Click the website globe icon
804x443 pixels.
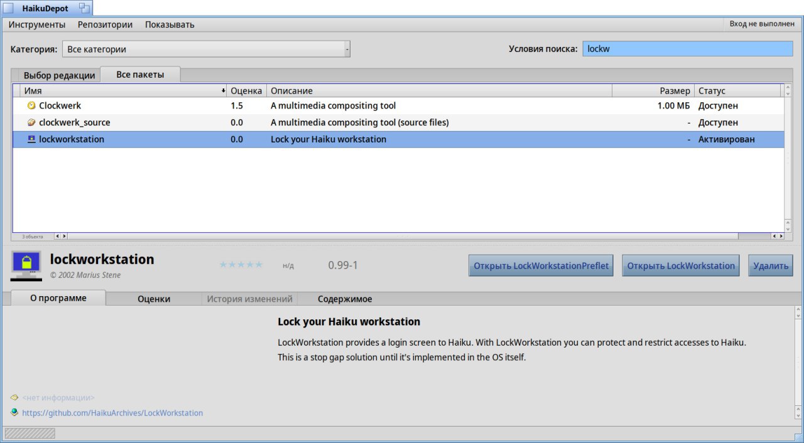tap(14, 412)
